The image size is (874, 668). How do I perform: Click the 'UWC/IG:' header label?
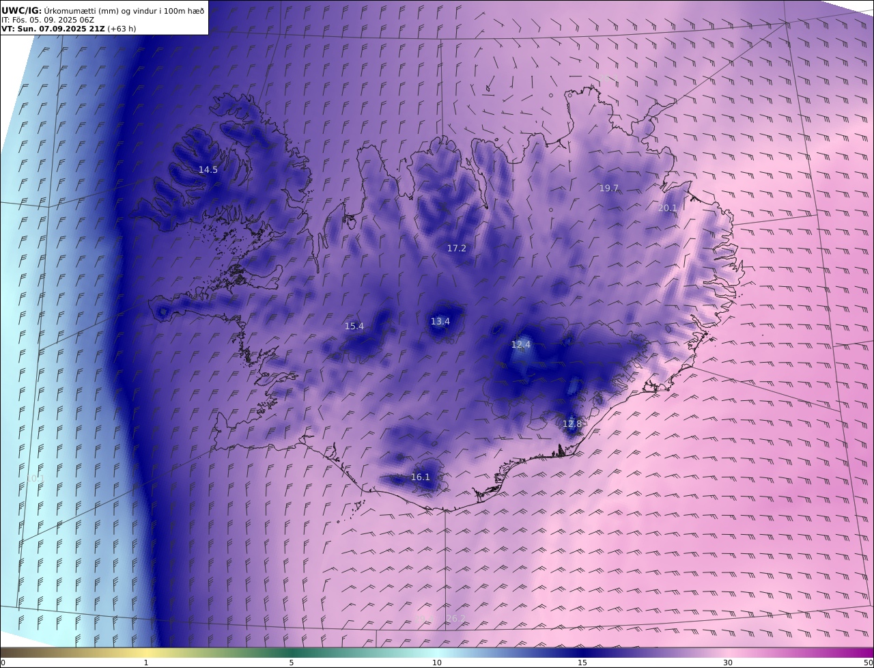[x=22, y=10]
